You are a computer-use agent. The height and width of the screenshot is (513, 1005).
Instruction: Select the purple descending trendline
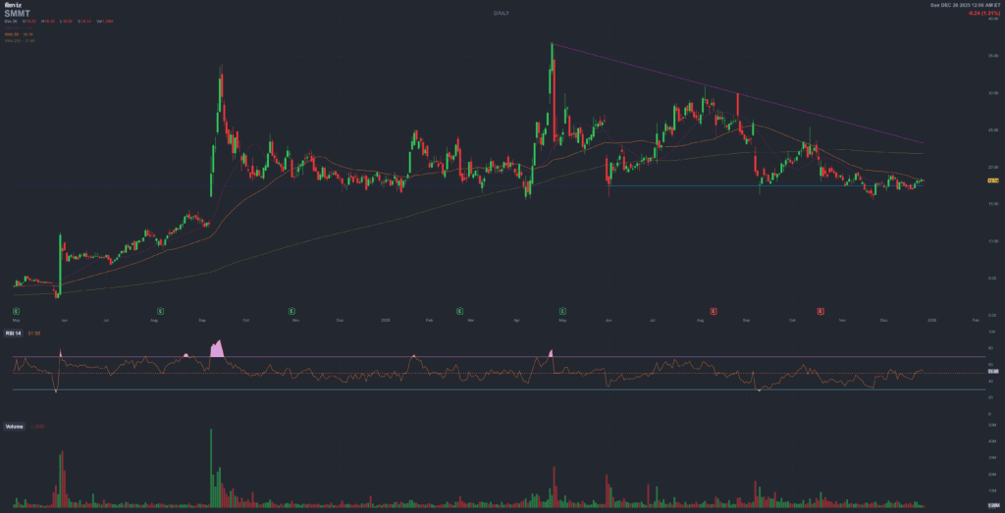coord(736,95)
